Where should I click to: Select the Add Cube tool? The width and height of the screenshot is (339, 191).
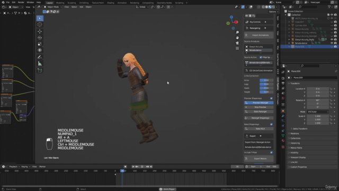click(40, 71)
